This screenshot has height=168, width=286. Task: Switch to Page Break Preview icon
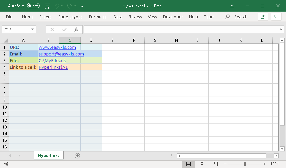click(215, 164)
